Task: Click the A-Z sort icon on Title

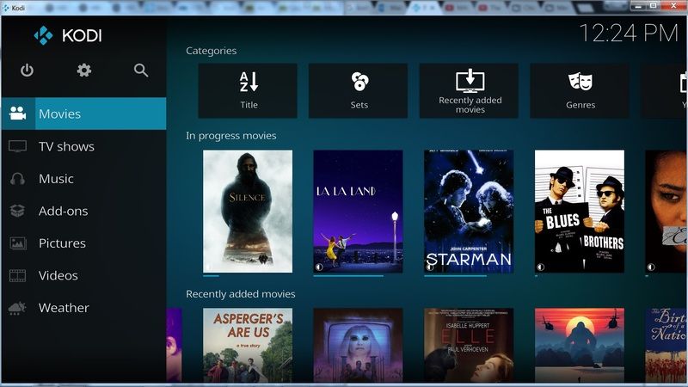Action: (x=249, y=82)
